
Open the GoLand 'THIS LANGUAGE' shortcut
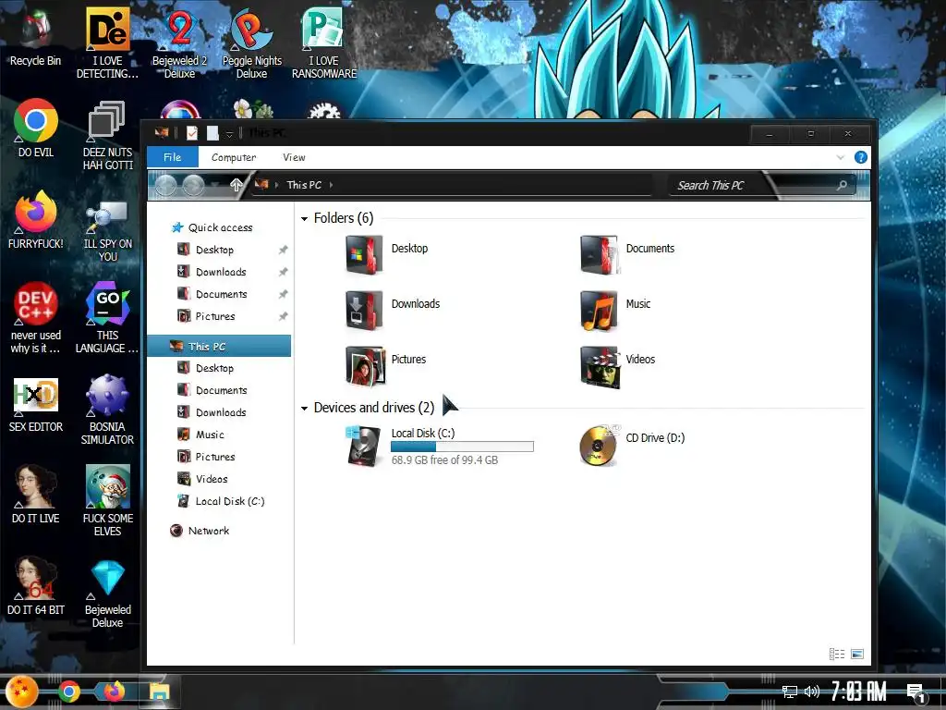(107, 318)
